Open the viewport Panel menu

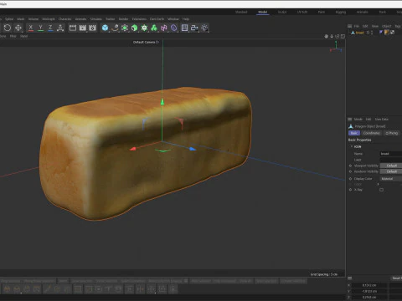pos(23,36)
